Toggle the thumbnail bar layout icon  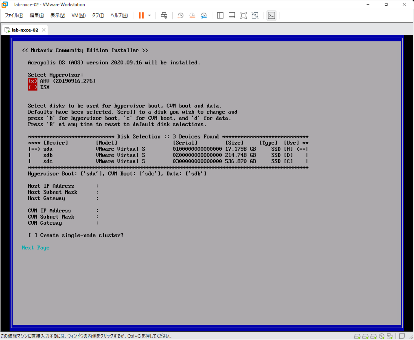[x=232, y=15]
